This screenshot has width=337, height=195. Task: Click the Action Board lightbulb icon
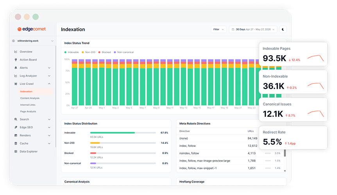pos(16,60)
